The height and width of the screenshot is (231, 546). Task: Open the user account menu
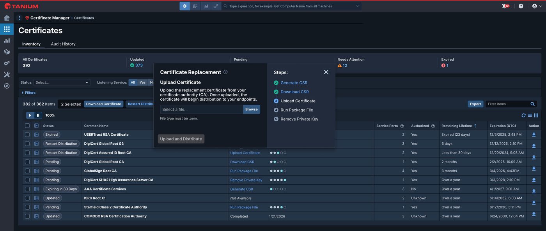click(x=537, y=6)
